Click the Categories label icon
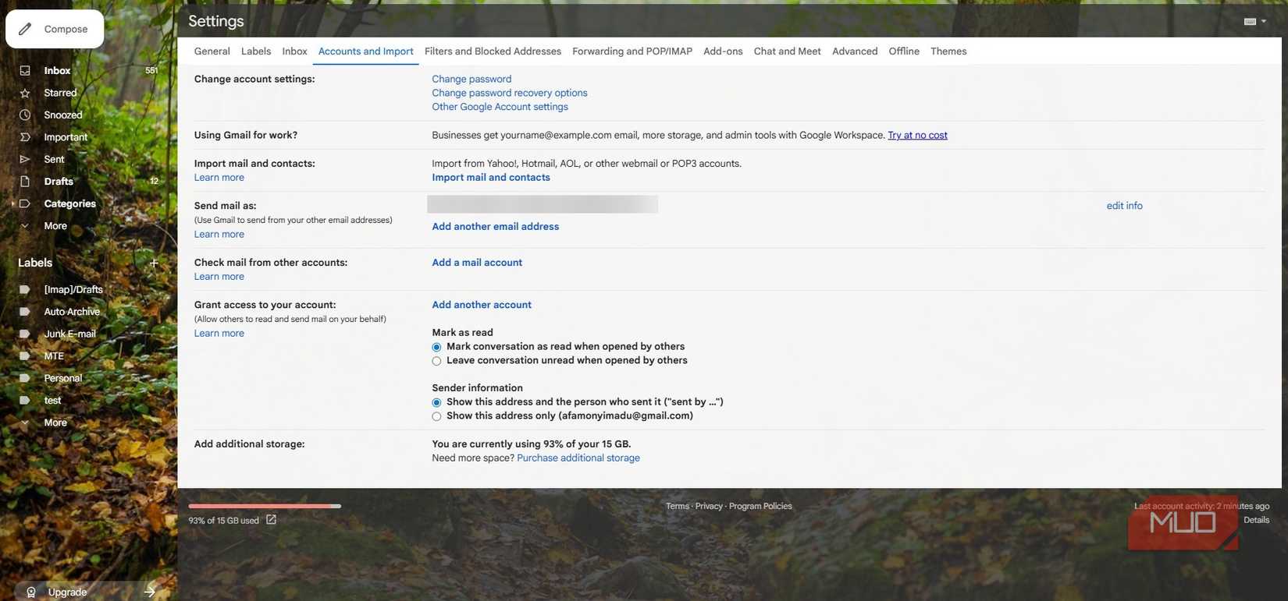Viewport: 1288px width, 601px height. tap(25, 203)
